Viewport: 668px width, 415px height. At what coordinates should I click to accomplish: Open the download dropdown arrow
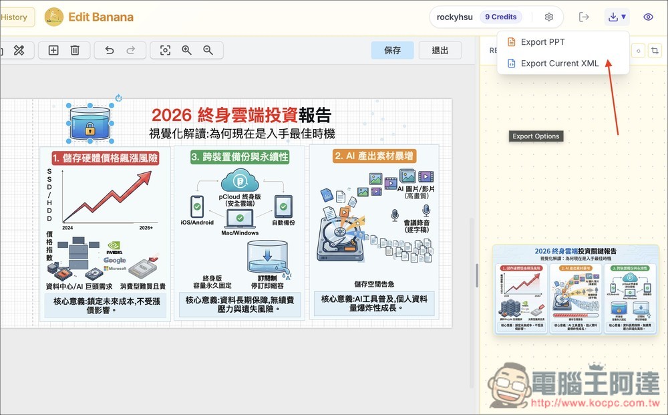623,17
